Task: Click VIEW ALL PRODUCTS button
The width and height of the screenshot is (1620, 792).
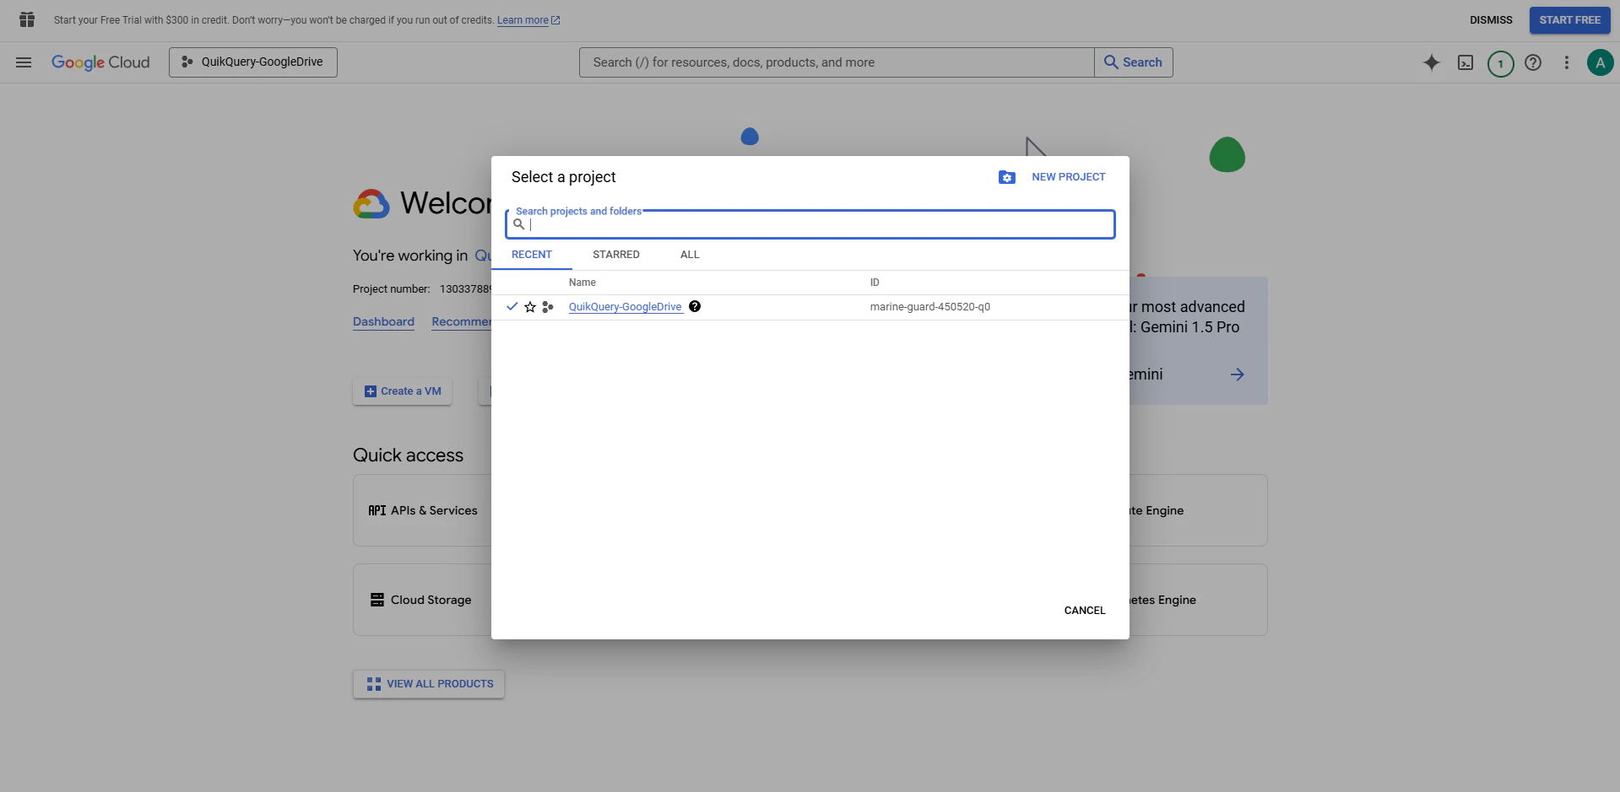Action: [x=429, y=684]
